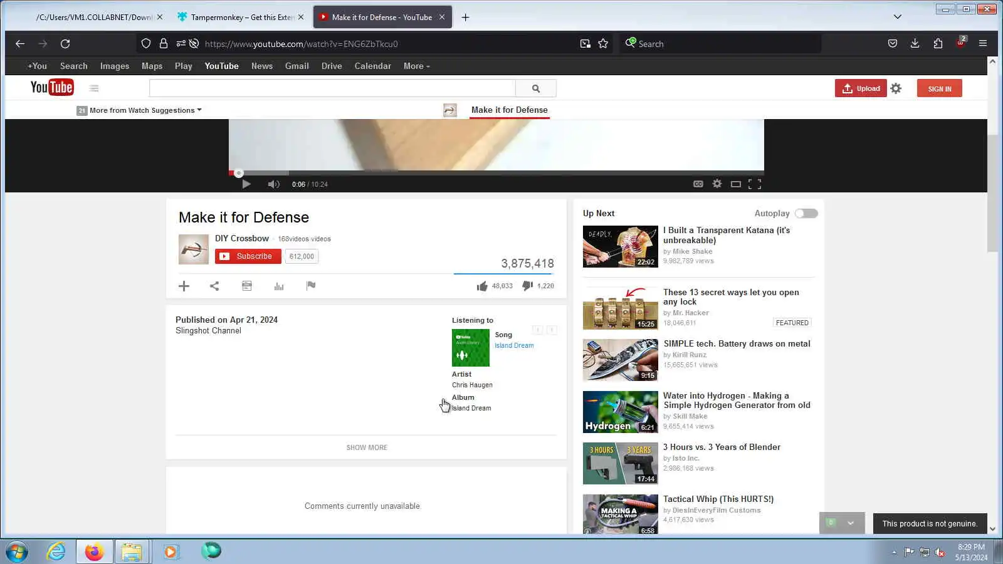Click the SIGN IN button
1003x564 pixels.
[x=940, y=88]
